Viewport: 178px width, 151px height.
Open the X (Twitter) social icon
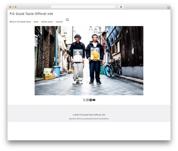pyautogui.click(x=84, y=100)
